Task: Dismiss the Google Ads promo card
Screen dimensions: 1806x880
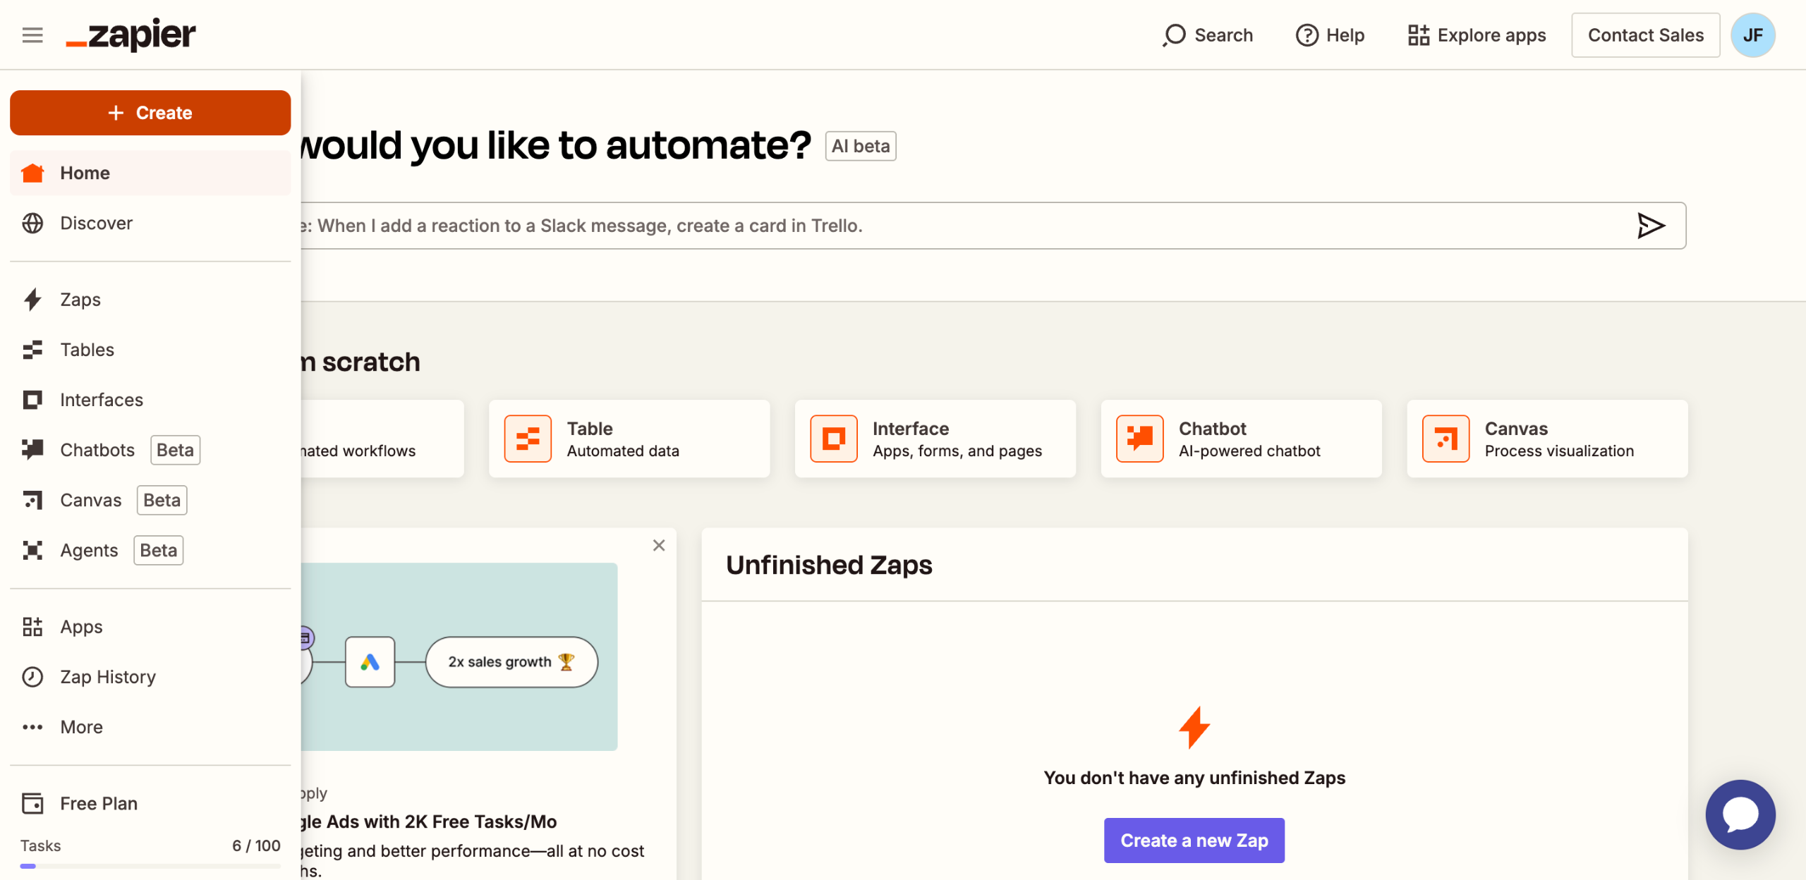Action: tap(659, 545)
